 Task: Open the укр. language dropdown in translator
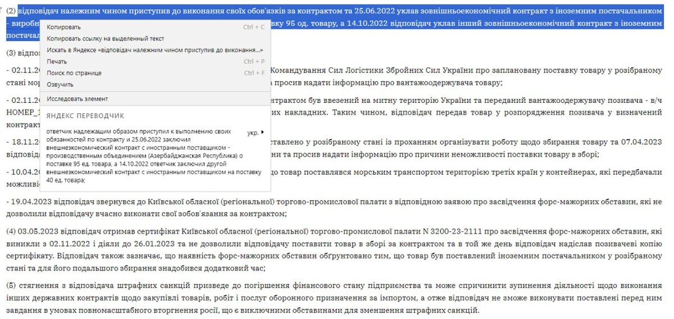(256, 133)
